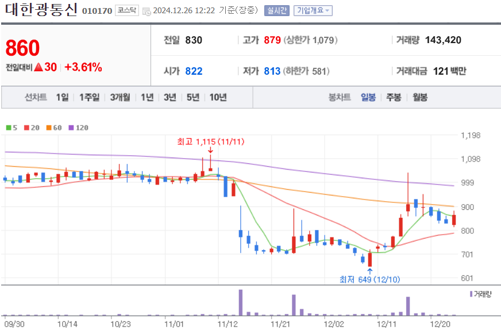The image size is (501, 334).
Task: Click the 최저 649 (12/10) marker
Action: coord(369,279)
